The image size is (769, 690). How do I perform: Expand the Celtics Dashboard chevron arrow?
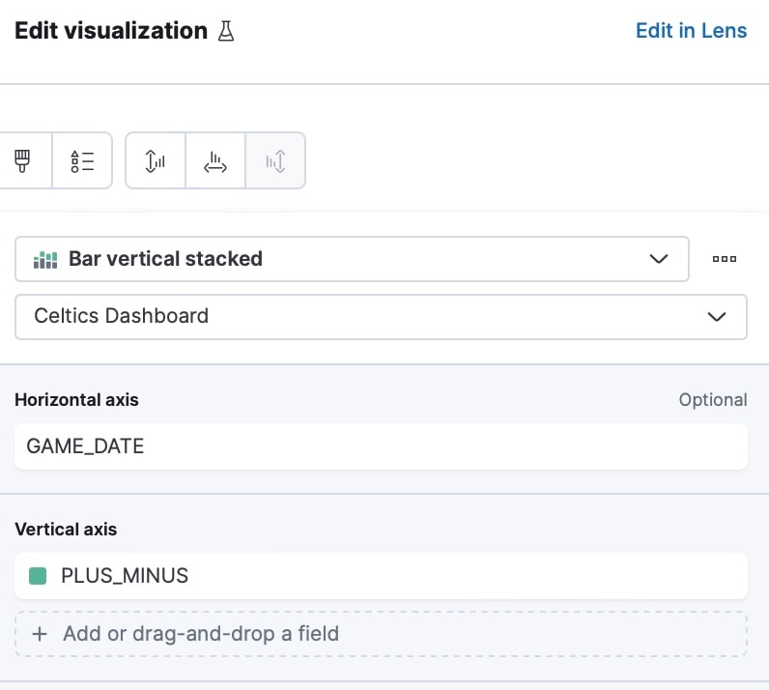coord(717,316)
